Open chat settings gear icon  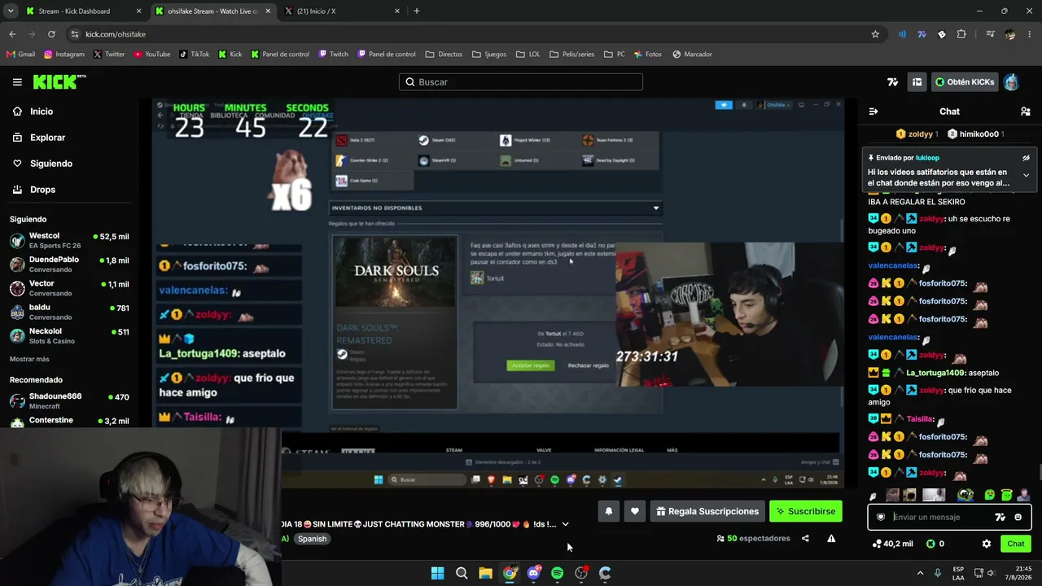click(987, 544)
